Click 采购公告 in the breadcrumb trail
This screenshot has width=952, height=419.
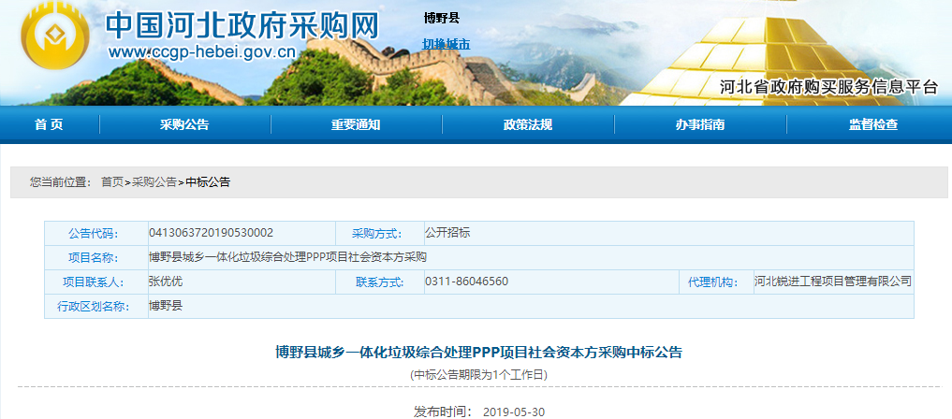[x=154, y=182]
